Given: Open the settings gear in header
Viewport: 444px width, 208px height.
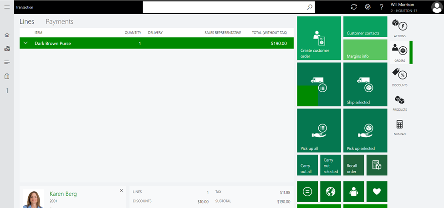Looking at the screenshot, I should (x=367, y=7).
